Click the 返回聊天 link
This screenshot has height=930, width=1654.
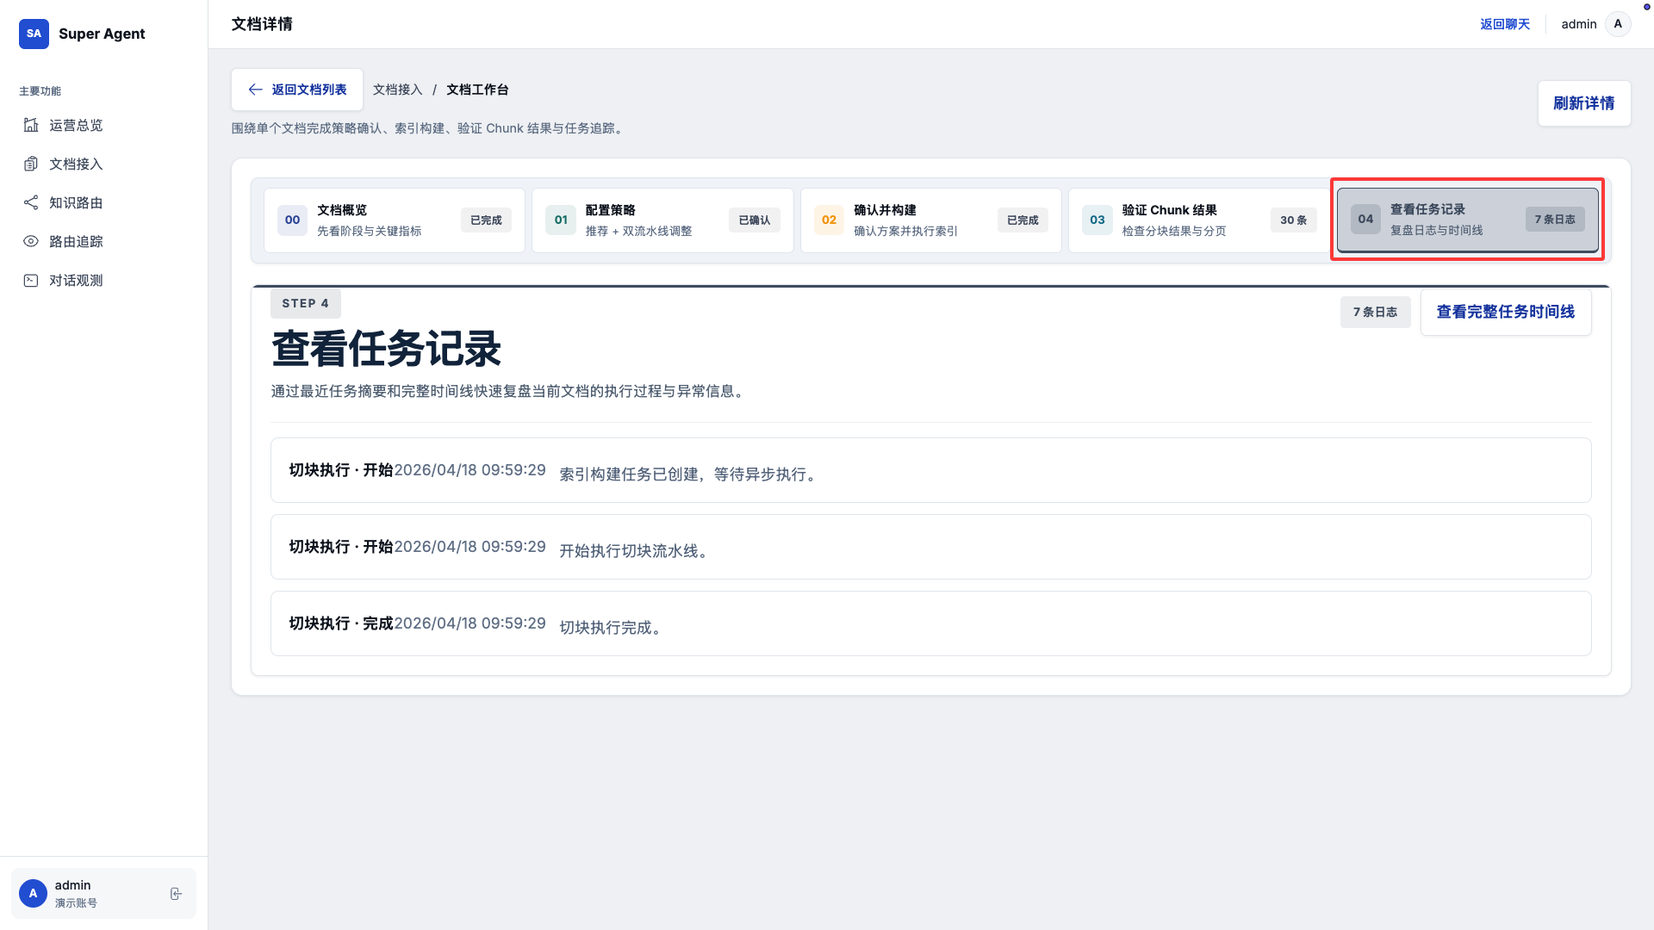1504,24
